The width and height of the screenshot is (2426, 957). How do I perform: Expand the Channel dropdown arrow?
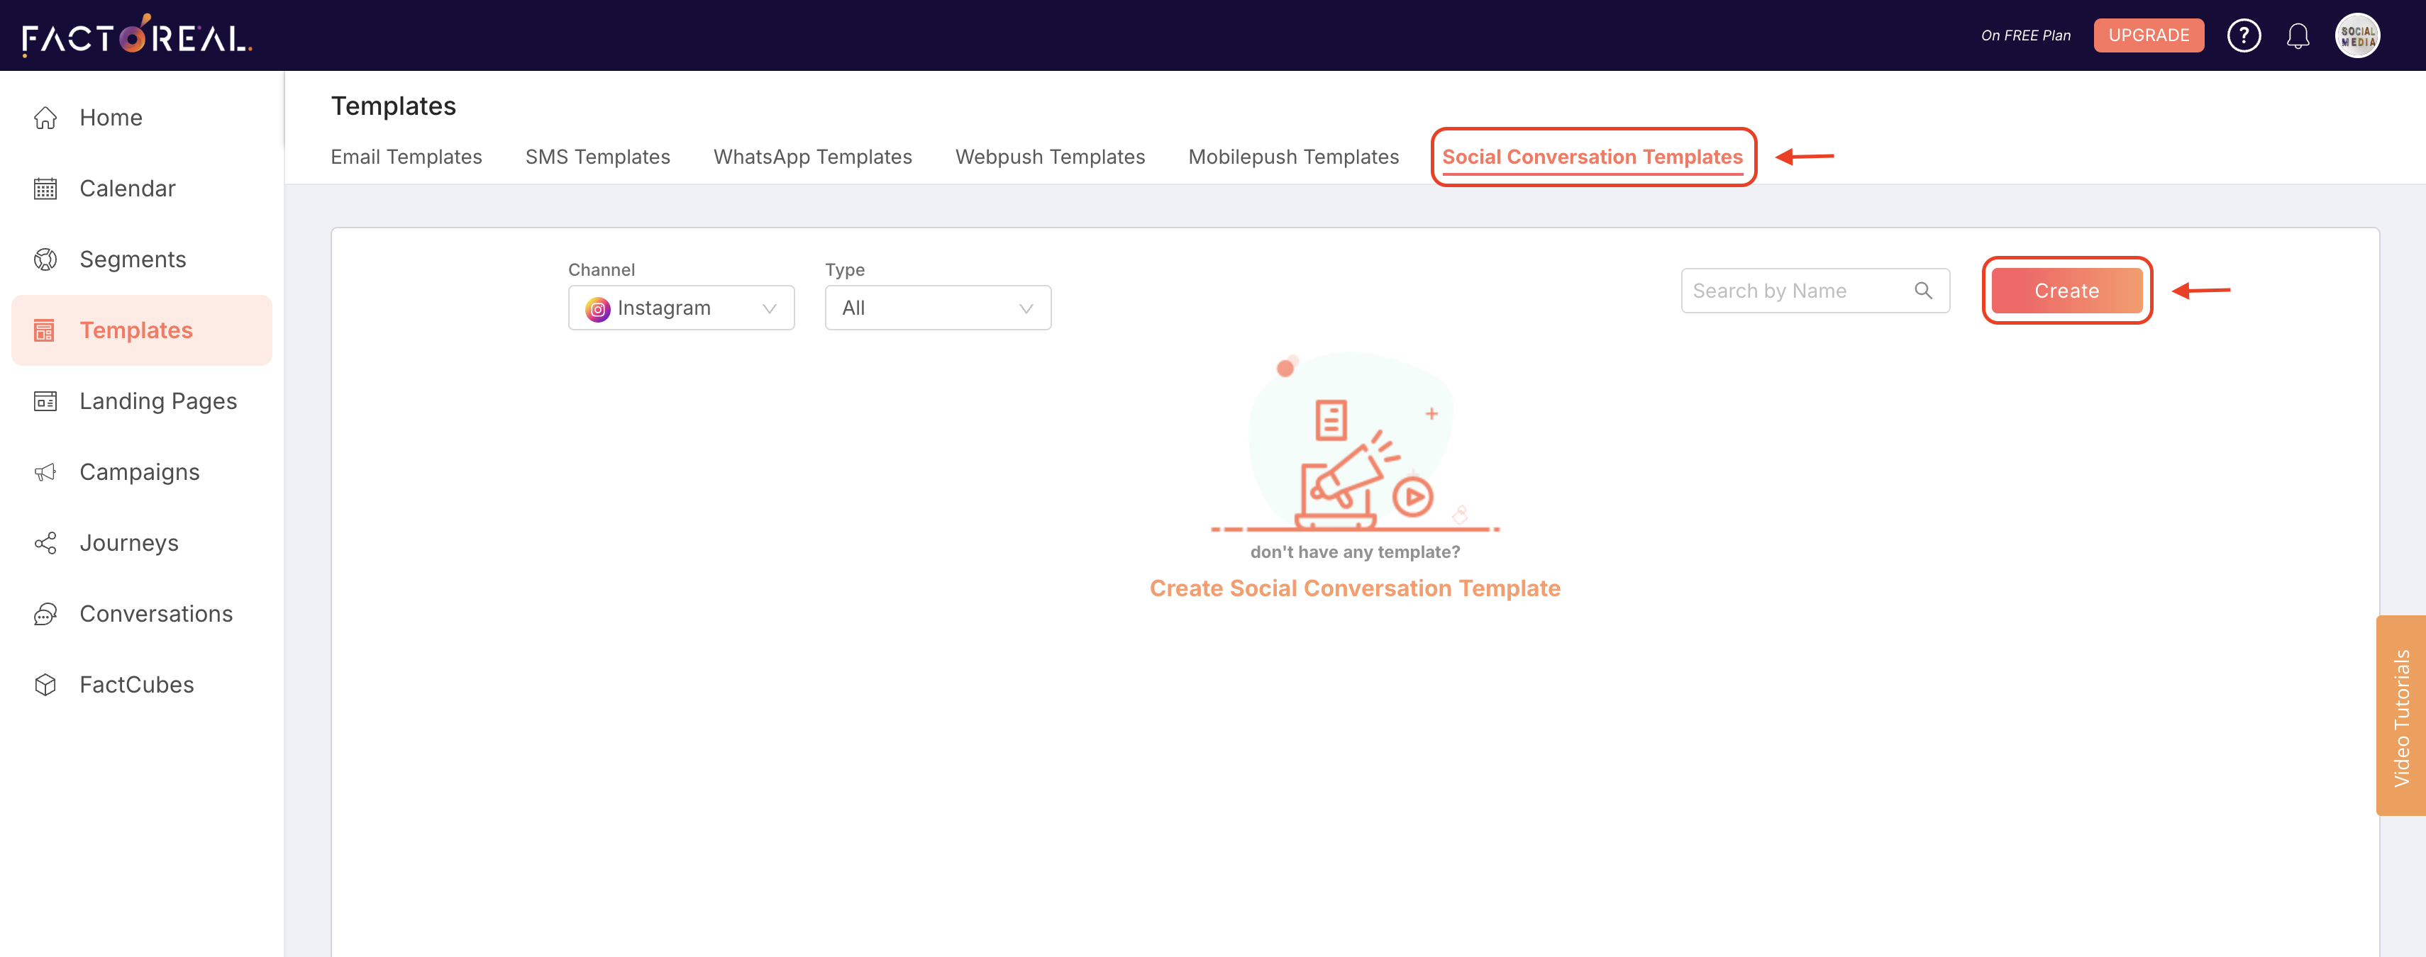[770, 308]
